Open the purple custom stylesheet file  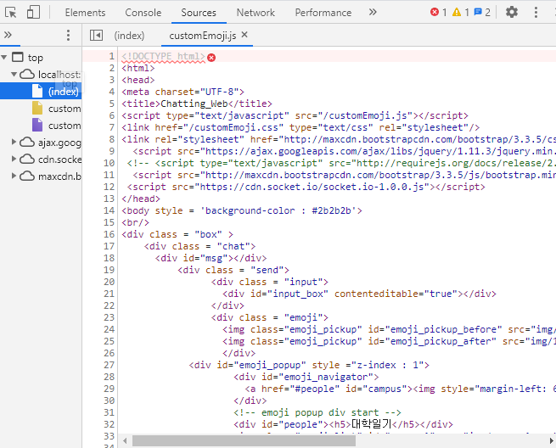coord(65,126)
